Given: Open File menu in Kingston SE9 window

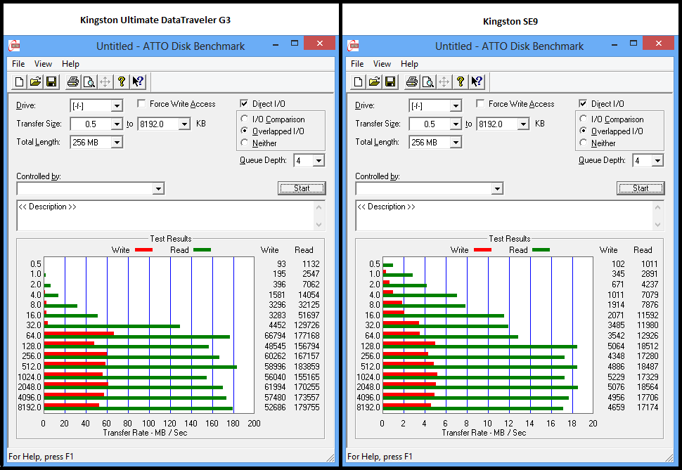Looking at the screenshot, I should point(357,64).
